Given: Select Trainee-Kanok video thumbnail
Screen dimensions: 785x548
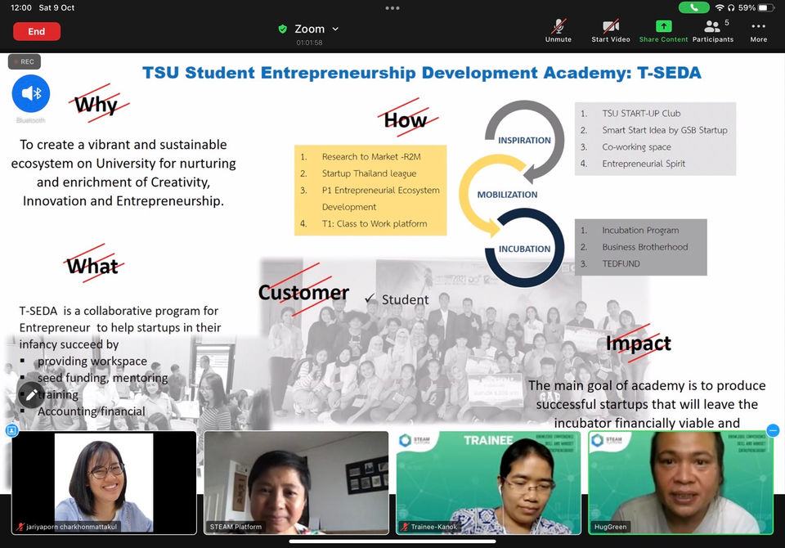Looking at the screenshot, I should point(489,483).
